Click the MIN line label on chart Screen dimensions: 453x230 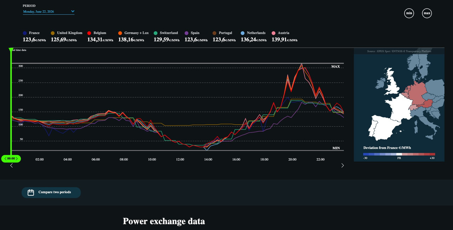tap(336, 148)
